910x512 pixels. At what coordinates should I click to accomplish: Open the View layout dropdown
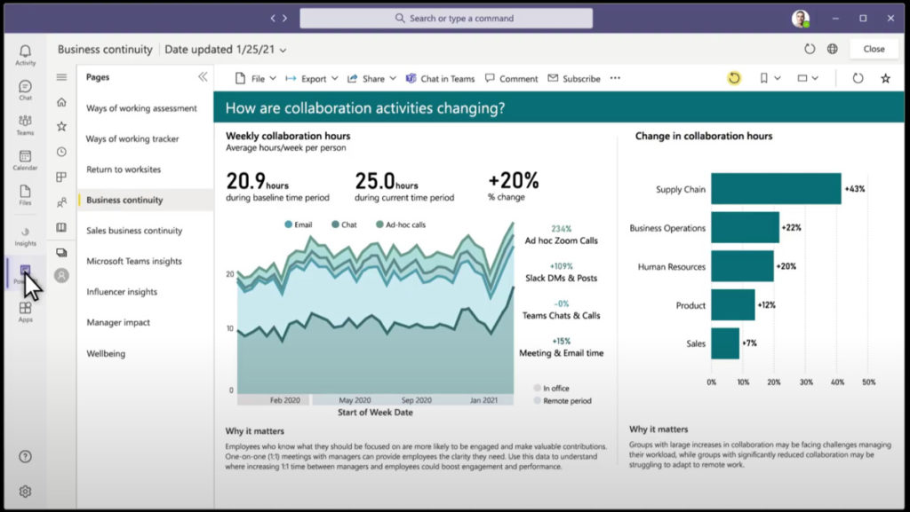808,78
